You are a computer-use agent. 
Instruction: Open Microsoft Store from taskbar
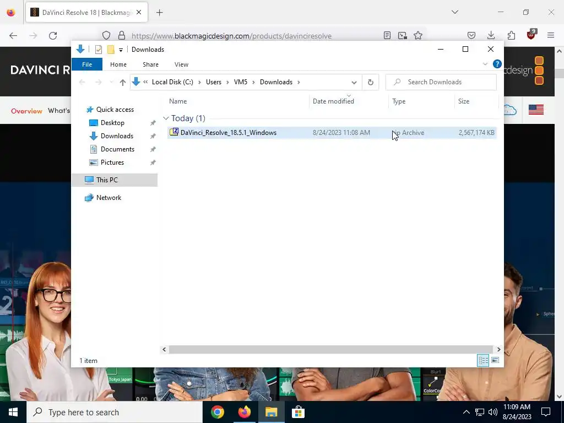(x=298, y=412)
